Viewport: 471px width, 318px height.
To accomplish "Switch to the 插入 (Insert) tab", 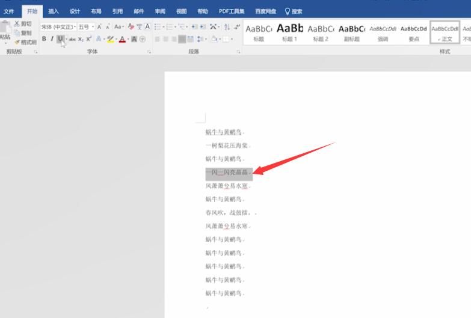I will click(53, 11).
